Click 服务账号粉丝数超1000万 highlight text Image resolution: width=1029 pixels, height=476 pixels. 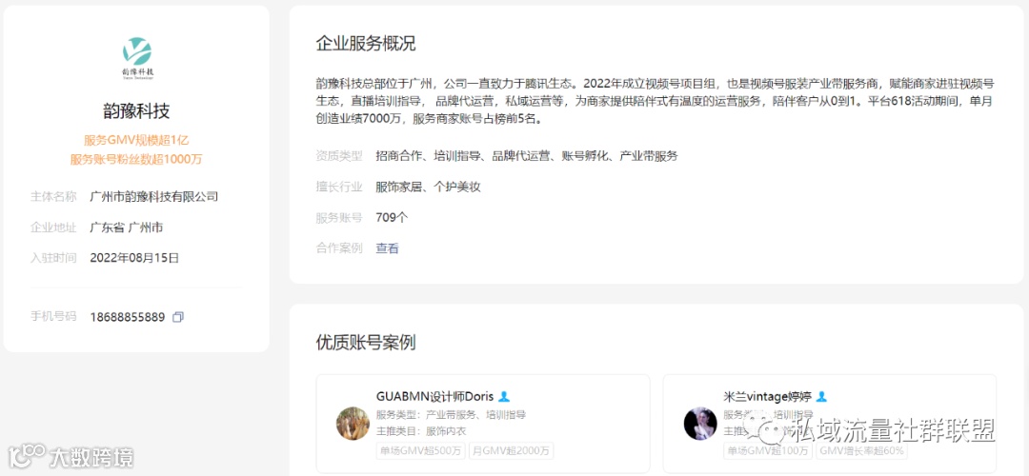[136, 159]
